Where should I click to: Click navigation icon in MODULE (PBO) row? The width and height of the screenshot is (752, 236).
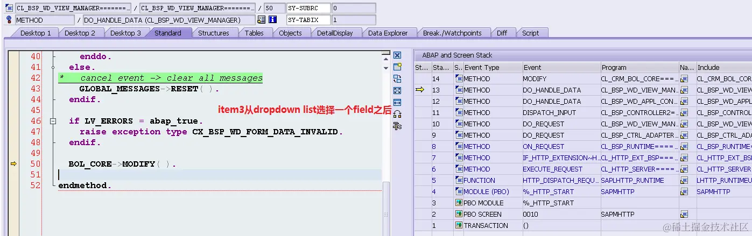(684, 192)
